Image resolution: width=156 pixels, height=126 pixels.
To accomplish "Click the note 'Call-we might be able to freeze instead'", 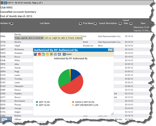I will click(63, 38).
